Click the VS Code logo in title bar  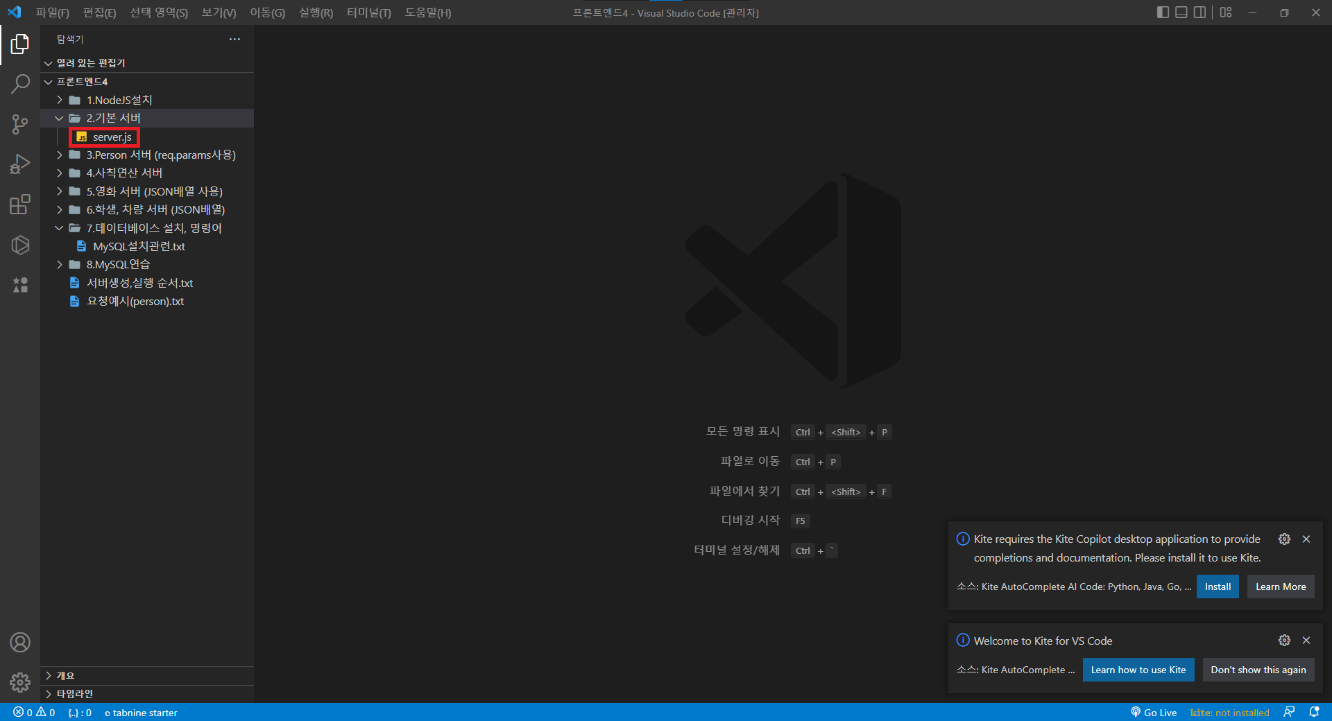[x=15, y=12]
